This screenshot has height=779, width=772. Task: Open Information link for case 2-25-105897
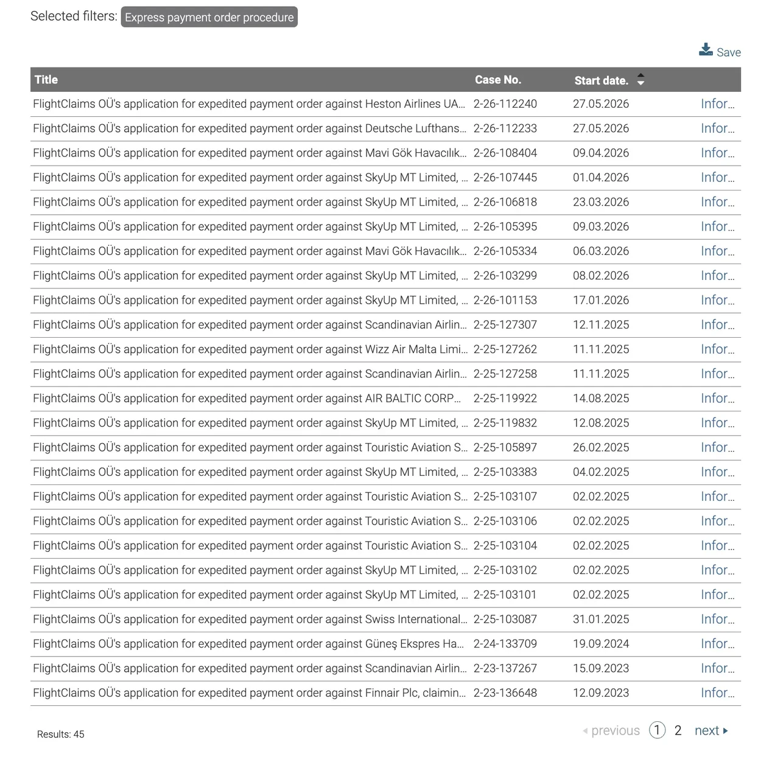[717, 447]
